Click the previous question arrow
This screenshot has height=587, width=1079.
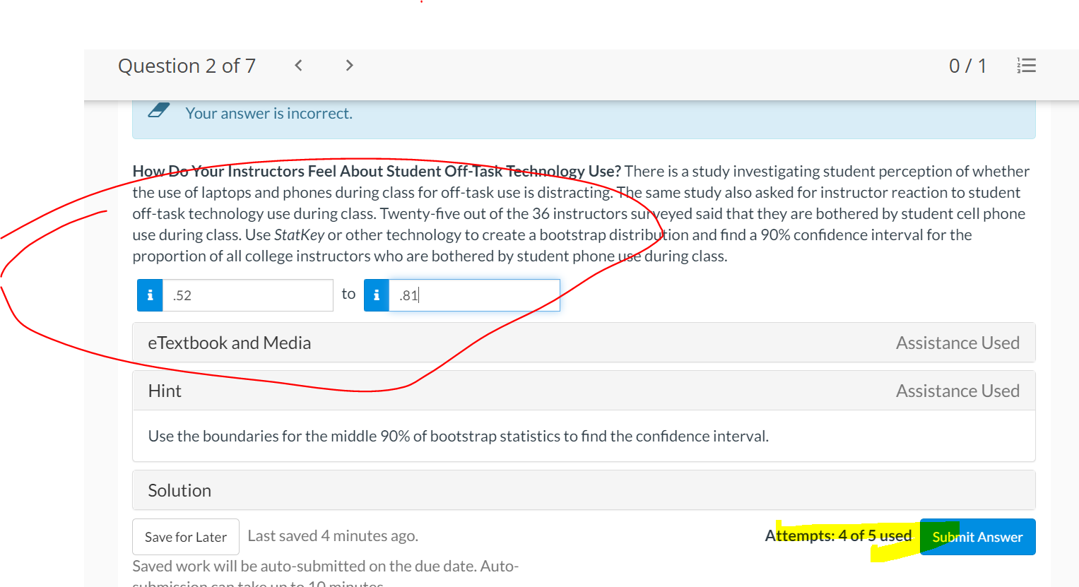pos(297,65)
